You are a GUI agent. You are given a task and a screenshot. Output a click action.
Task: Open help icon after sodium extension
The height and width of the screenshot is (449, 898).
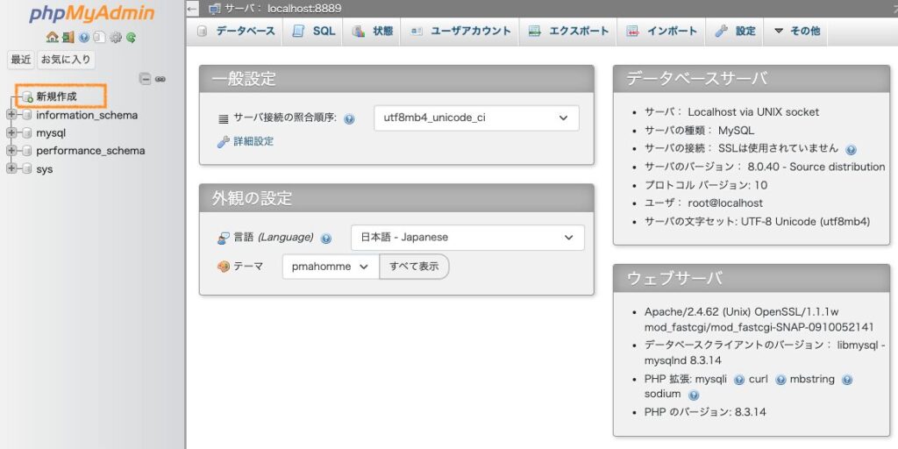click(x=694, y=395)
